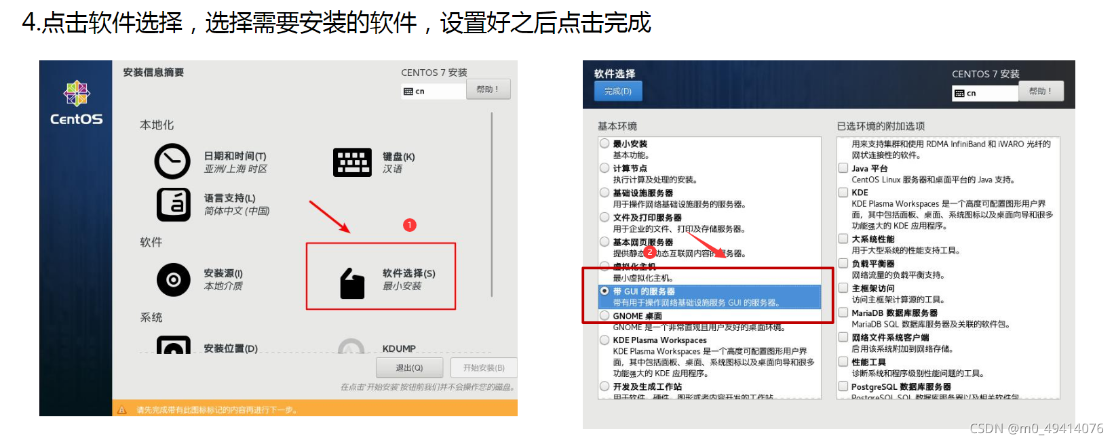Image resolution: width=1114 pixels, height=442 pixels.
Task: Click the installation summary vertical scrollbar
Action: (x=492, y=232)
